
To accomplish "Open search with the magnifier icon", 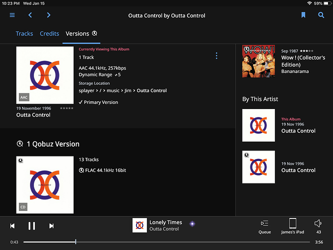I will 321,15.
